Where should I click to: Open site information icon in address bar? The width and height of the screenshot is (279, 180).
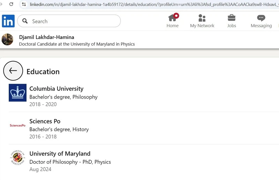pyautogui.click(x=24, y=4)
